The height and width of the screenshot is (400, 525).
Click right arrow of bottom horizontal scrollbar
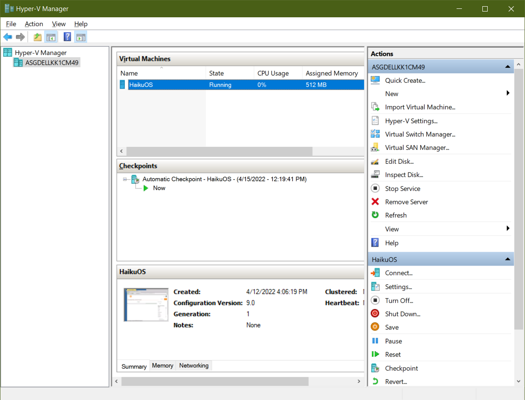pyautogui.click(x=359, y=381)
